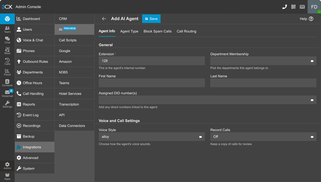Open Help in the top right
321x182 pixels.
(306, 19)
